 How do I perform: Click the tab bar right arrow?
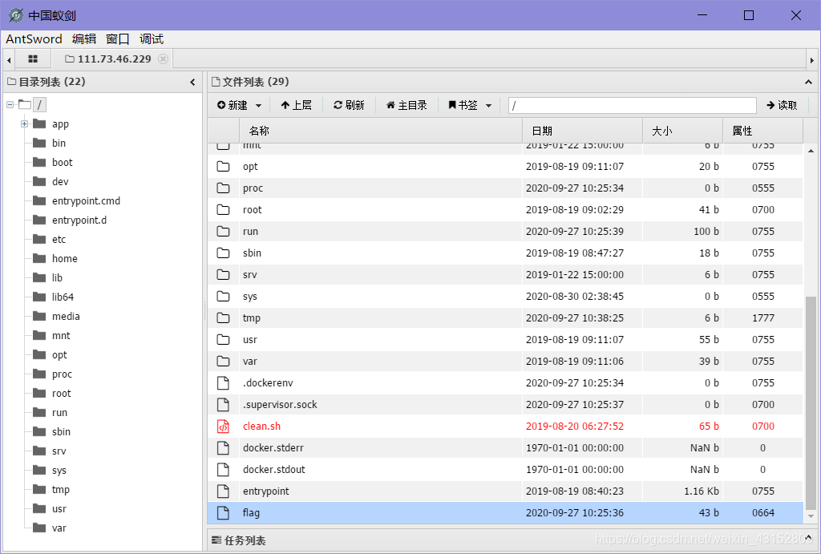(812, 59)
